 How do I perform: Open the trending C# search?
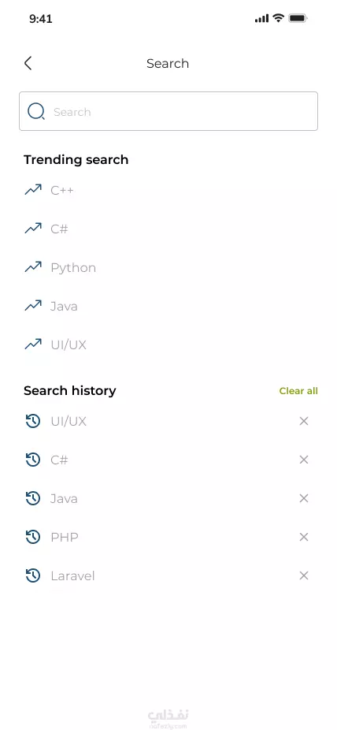pos(59,229)
